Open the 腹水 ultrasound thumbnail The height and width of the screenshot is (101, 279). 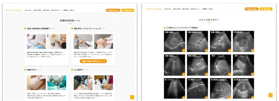[220, 65]
